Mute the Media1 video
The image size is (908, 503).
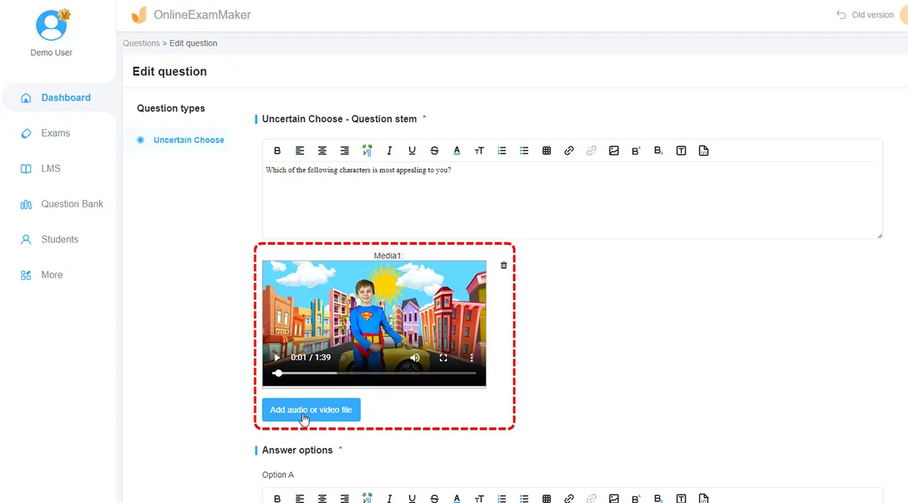415,358
